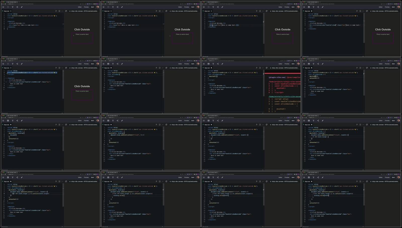Click split-editor icon in frame with line 2 selected
The image size is (402, 228).
pyautogui.click(x=59, y=68)
